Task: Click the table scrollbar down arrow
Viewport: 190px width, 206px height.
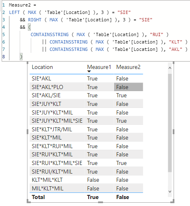Action: [x=170, y=192]
